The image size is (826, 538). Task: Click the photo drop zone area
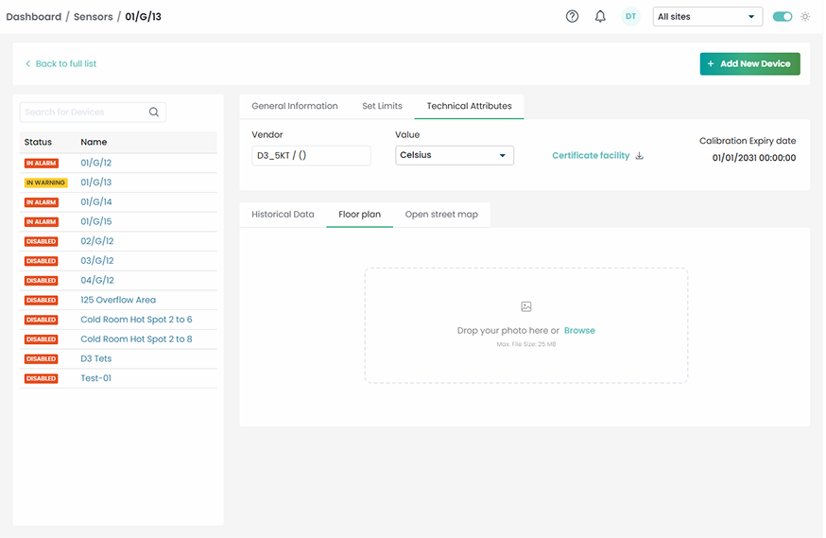click(x=526, y=325)
